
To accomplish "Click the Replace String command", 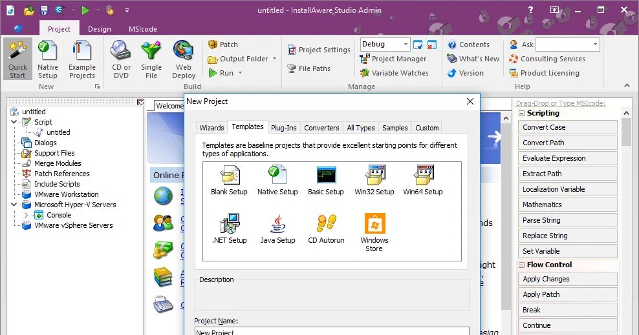I will [x=567, y=236].
